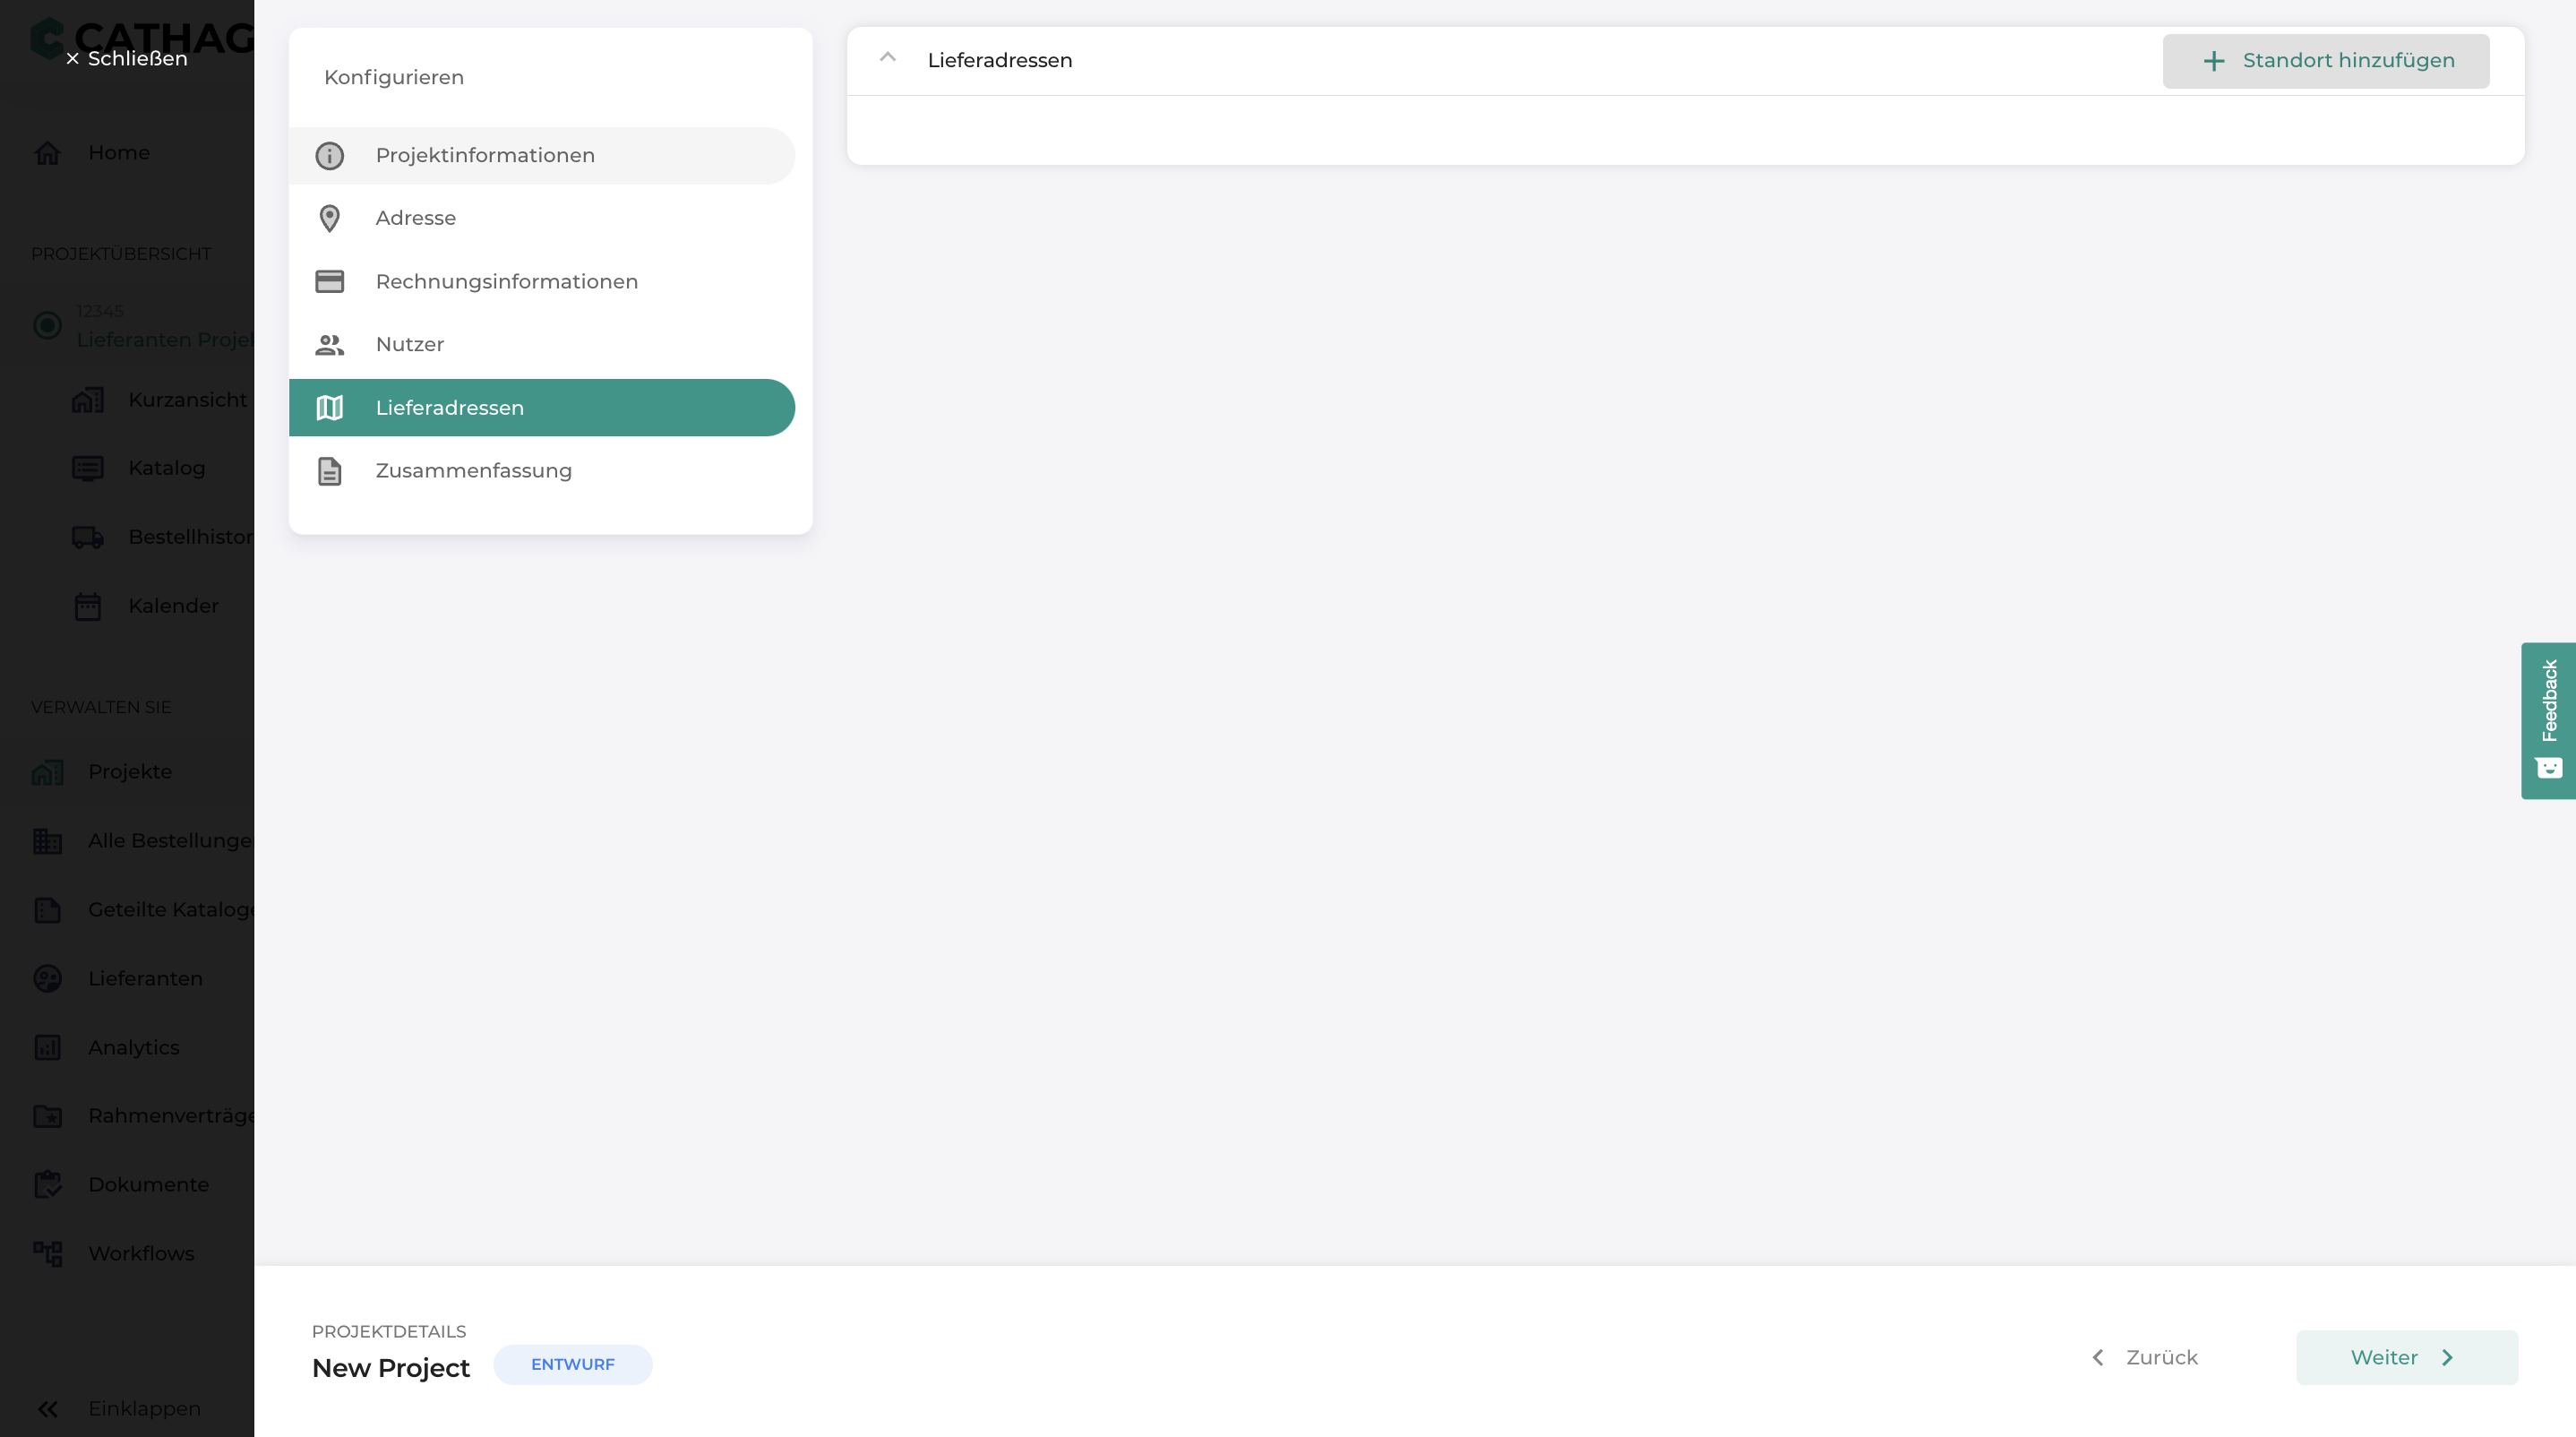Click the Dokumente clipboard icon

(48, 1185)
